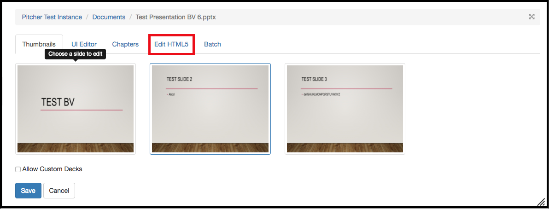Select the TEST BV slide thumbnail
The width and height of the screenshot is (549, 209).
(x=76, y=109)
